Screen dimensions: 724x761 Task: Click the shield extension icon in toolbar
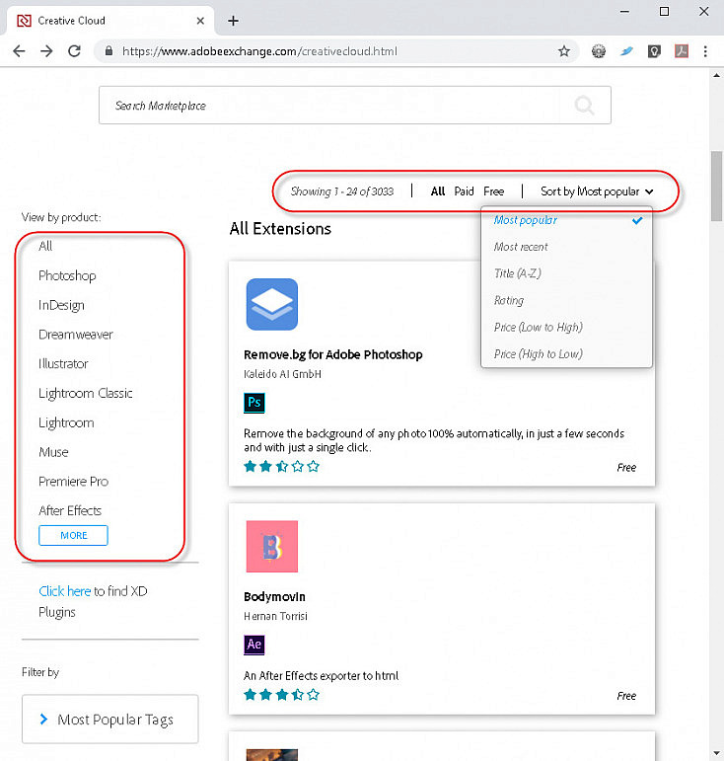[654, 51]
